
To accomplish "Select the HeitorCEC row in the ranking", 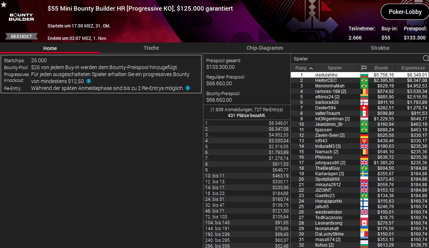I will click(x=360, y=80).
